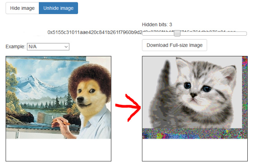
Task: Click the slider track left of the handle
Action: click(x=158, y=34)
